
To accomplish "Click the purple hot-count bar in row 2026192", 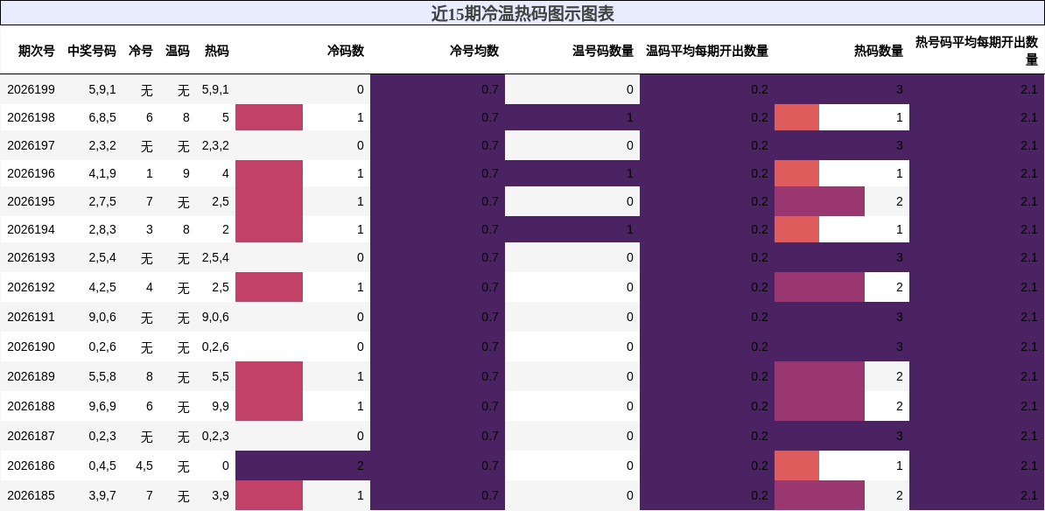I will [819, 287].
